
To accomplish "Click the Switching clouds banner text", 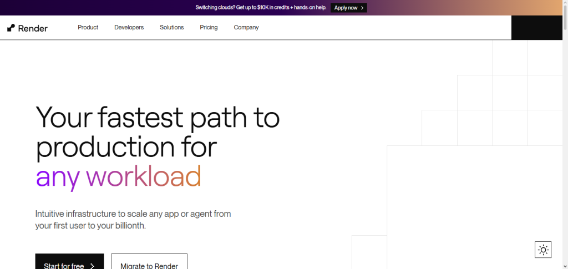I will [x=261, y=8].
